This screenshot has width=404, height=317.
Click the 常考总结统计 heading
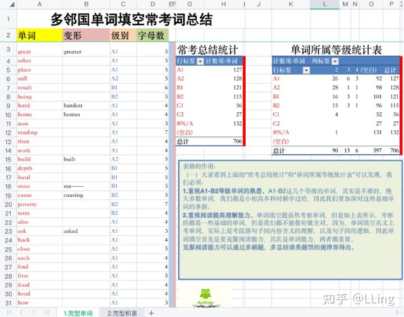208,49
